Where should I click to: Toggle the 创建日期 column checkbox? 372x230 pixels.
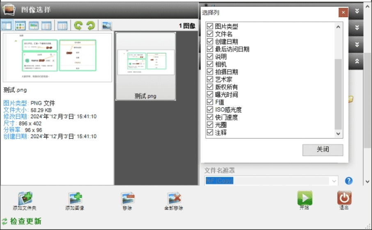[x=210, y=41]
